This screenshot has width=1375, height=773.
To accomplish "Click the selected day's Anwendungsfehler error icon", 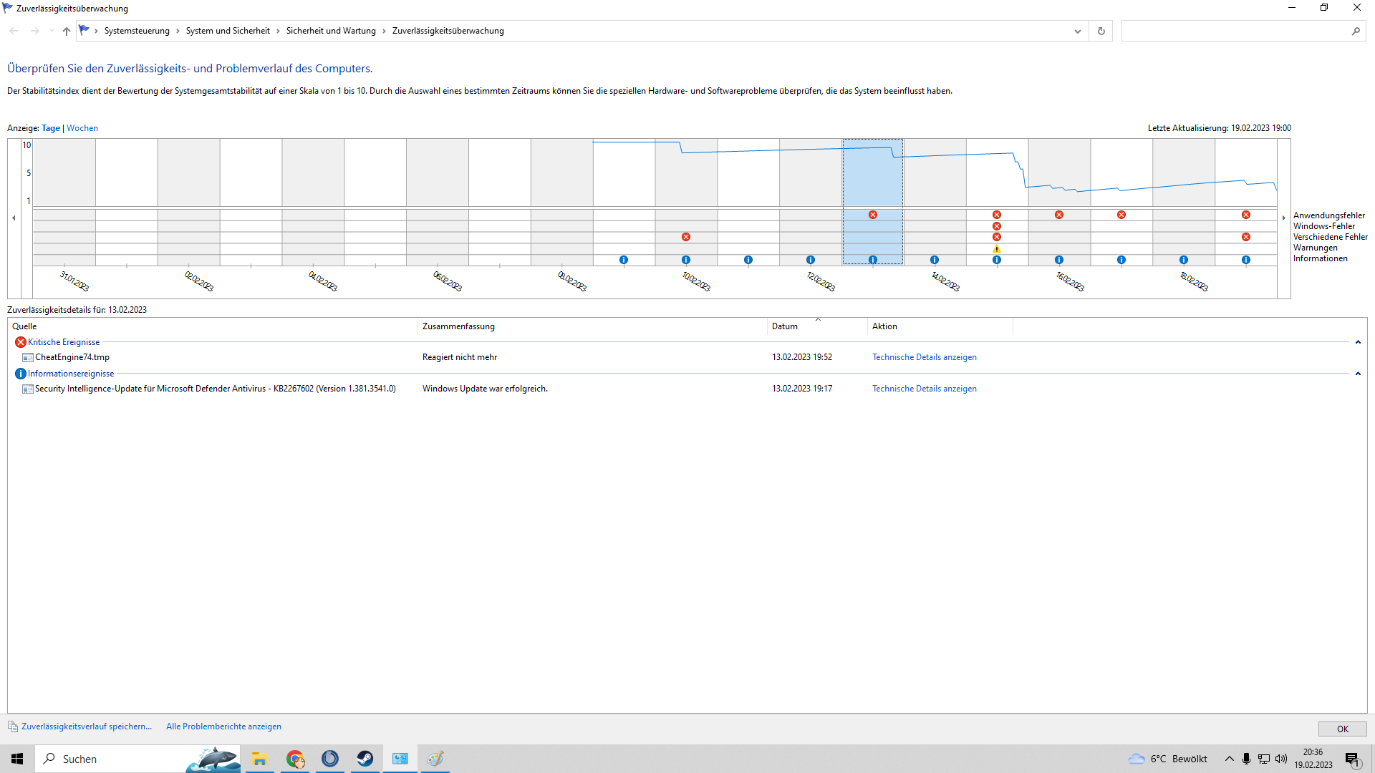I will click(873, 215).
